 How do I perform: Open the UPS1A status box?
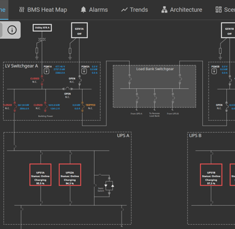coord(41,175)
